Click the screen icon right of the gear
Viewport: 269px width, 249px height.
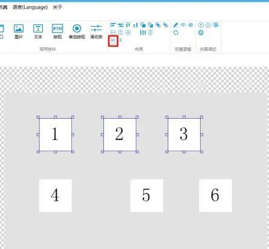216,25
